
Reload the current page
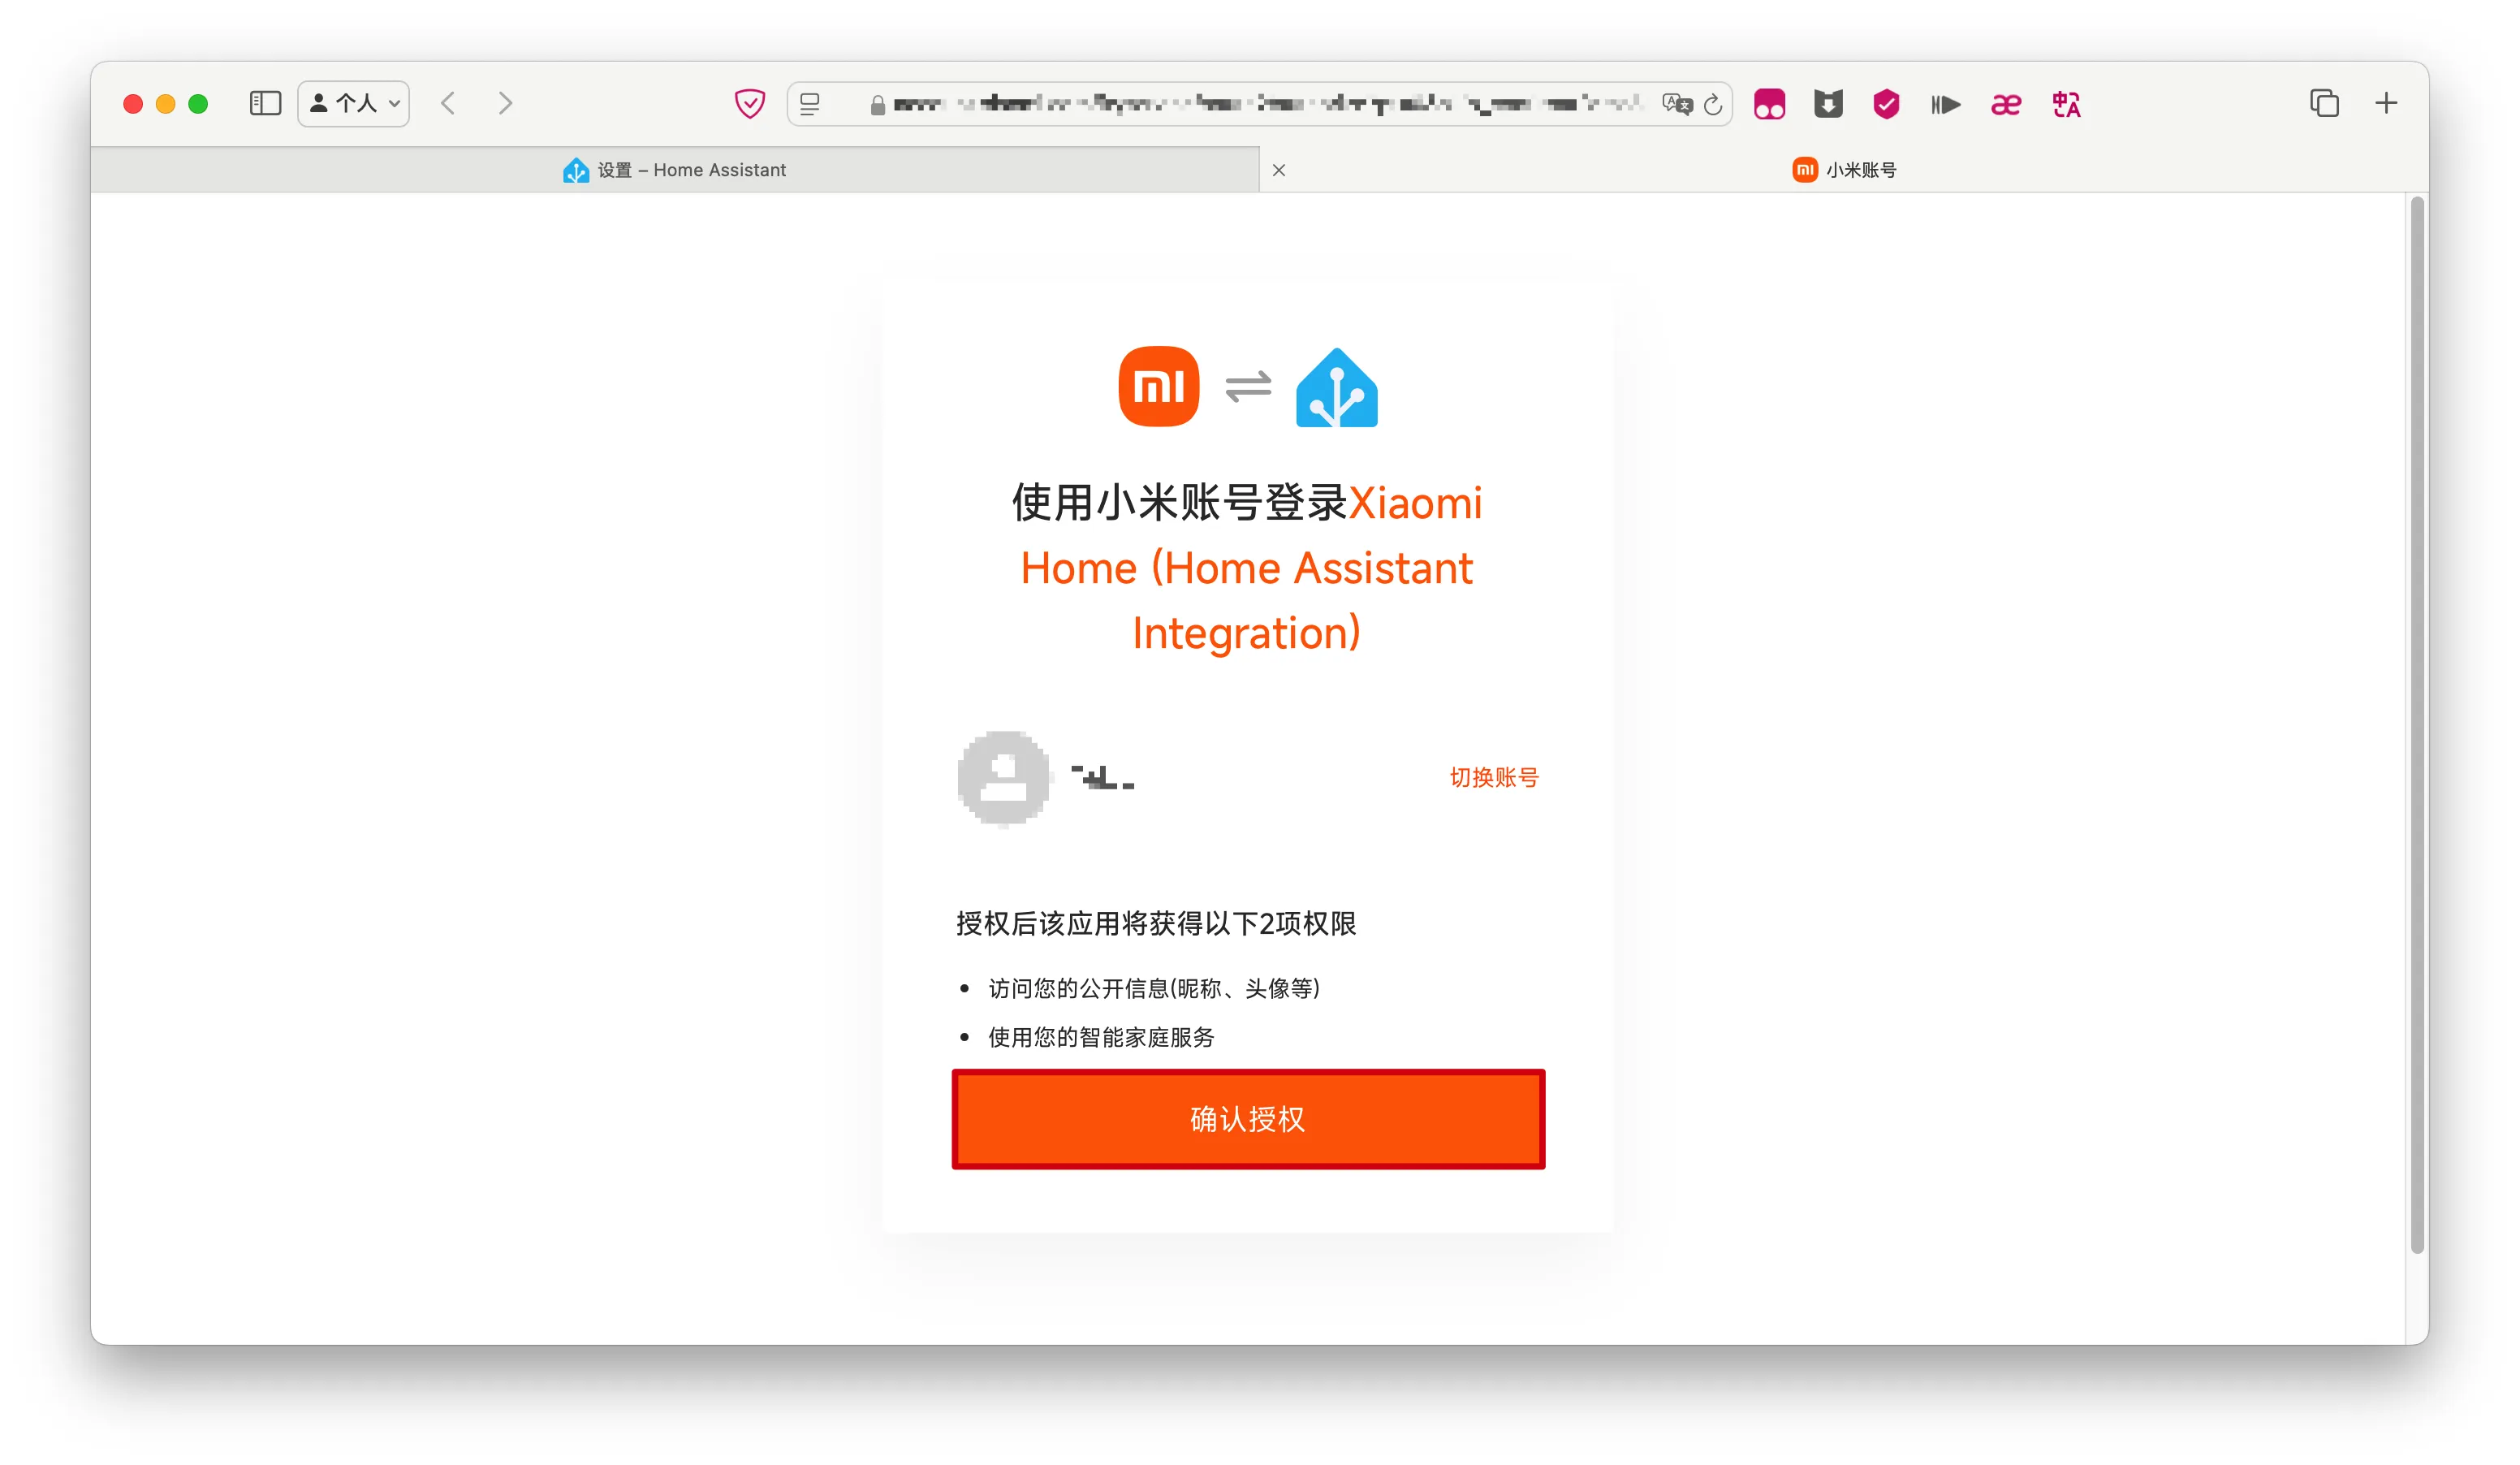click(1714, 104)
